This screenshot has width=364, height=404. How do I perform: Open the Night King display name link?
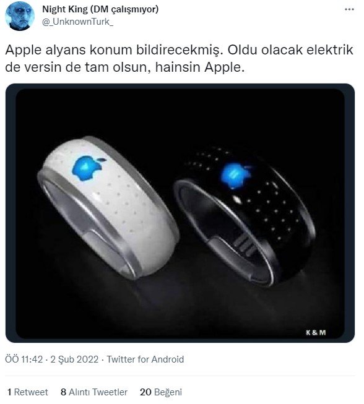click(100, 9)
